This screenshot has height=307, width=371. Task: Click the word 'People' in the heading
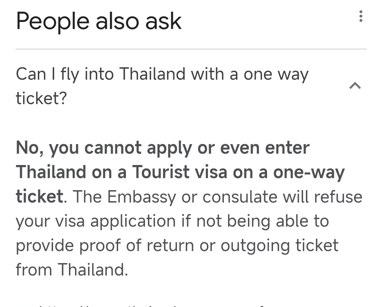tap(52, 21)
